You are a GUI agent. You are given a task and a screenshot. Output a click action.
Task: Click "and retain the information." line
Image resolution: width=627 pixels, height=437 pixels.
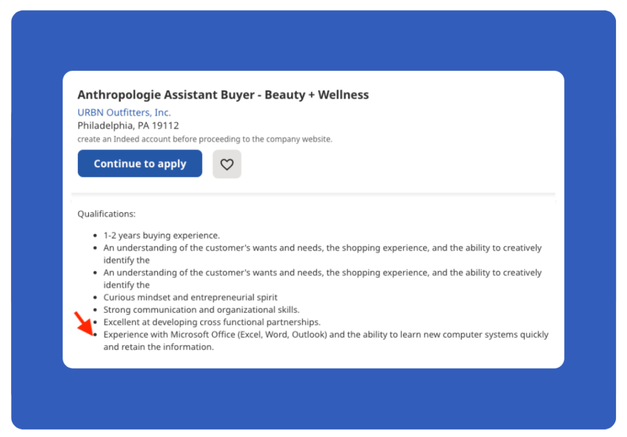coord(159,347)
